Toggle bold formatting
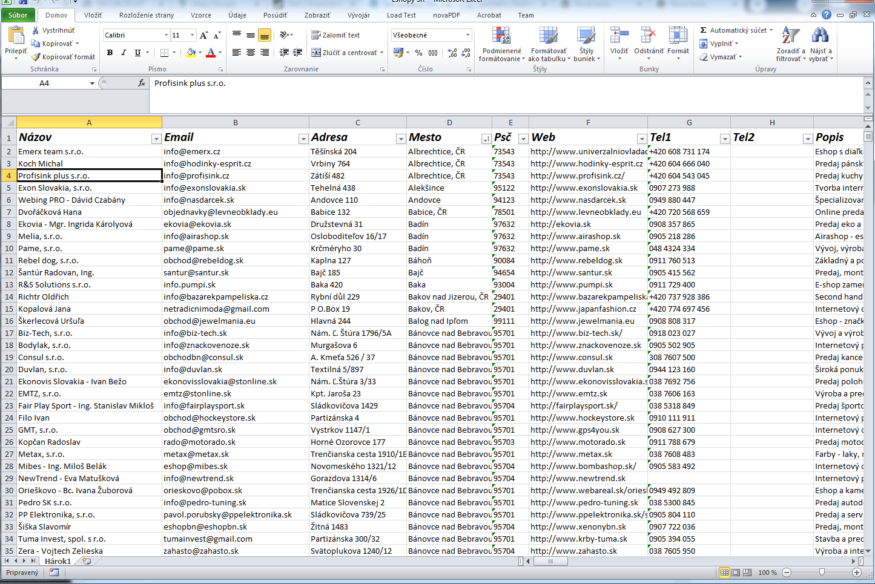The image size is (875, 584). tap(110, 53)
